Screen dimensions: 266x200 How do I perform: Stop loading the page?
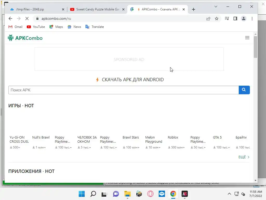27,18
